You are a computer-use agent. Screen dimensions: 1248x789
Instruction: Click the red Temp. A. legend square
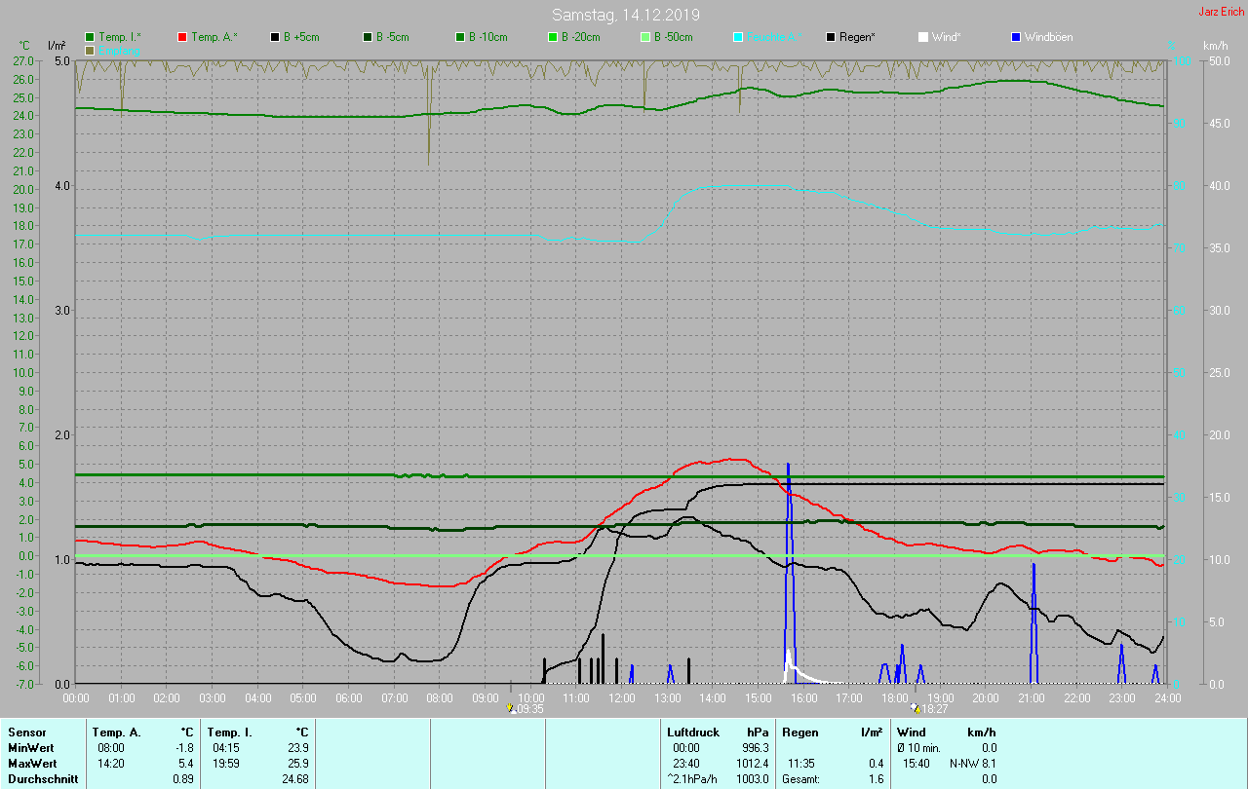tap(182, 37)
